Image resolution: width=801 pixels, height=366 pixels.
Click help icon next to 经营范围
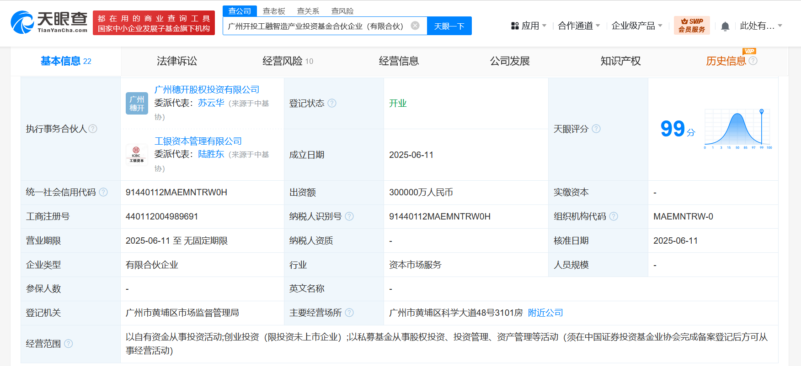(69, 344)
